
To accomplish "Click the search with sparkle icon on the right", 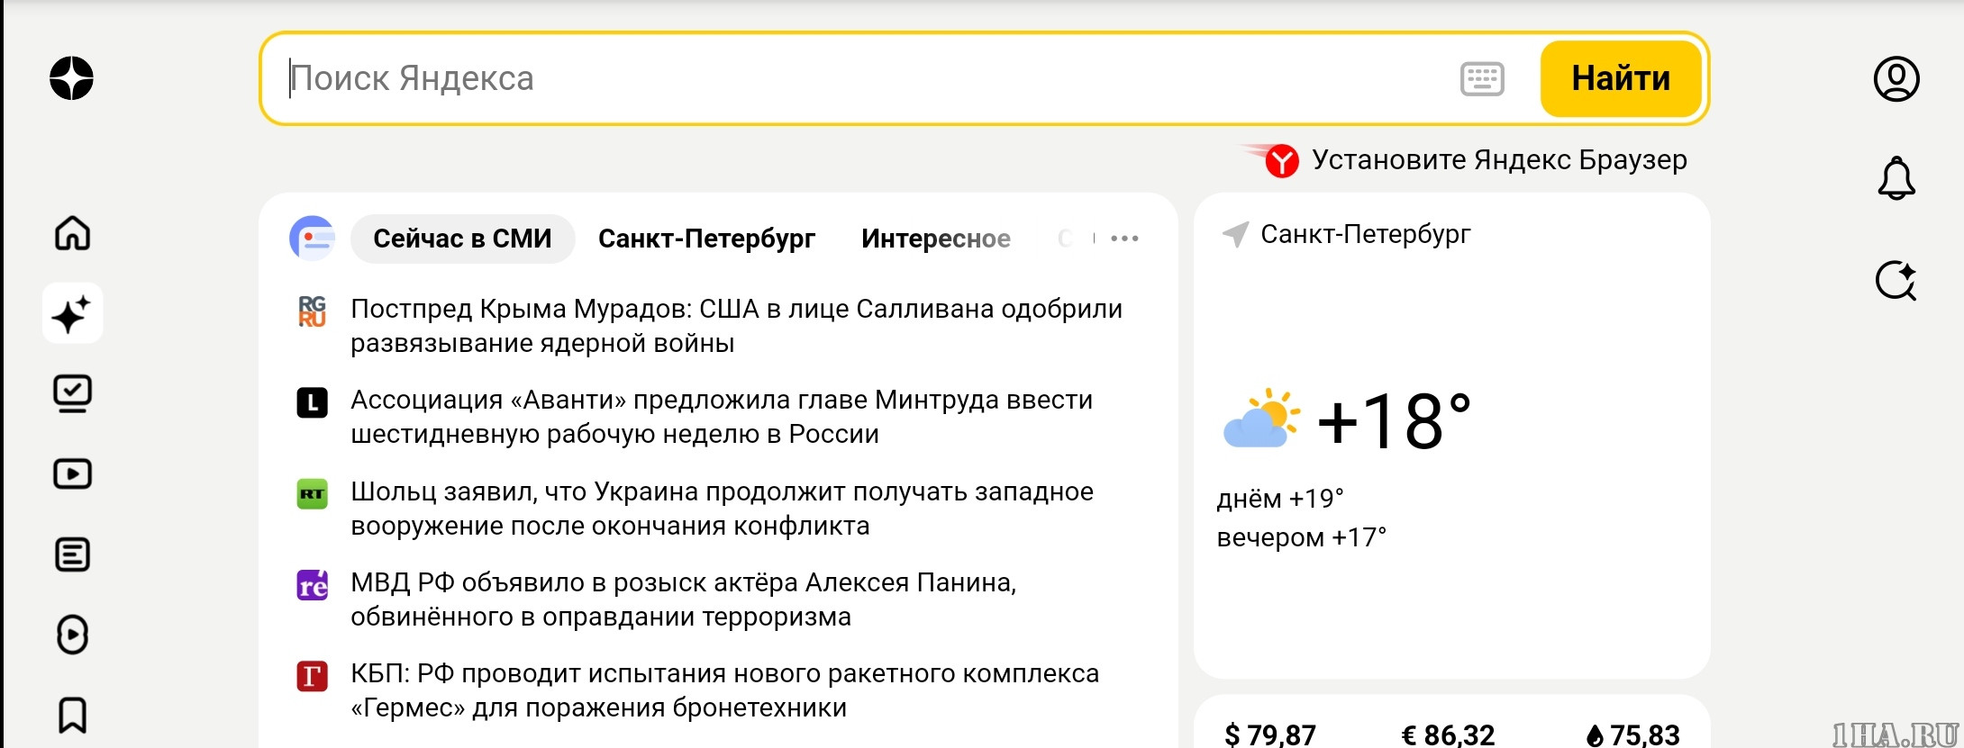I will pos(1896,281).
